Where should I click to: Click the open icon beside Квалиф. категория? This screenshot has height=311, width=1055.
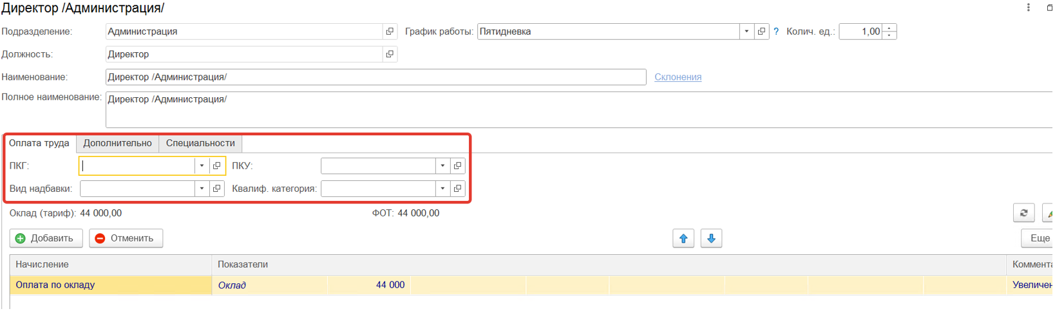(457, 189)
